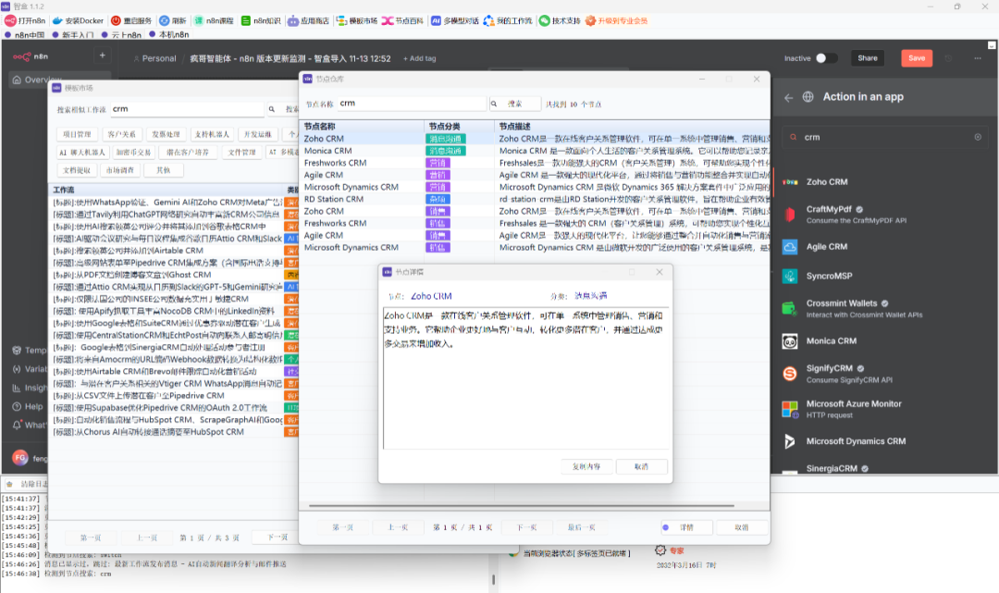
Task: Select the Monica CRM row in node table
Action: [x=534, y=151]
